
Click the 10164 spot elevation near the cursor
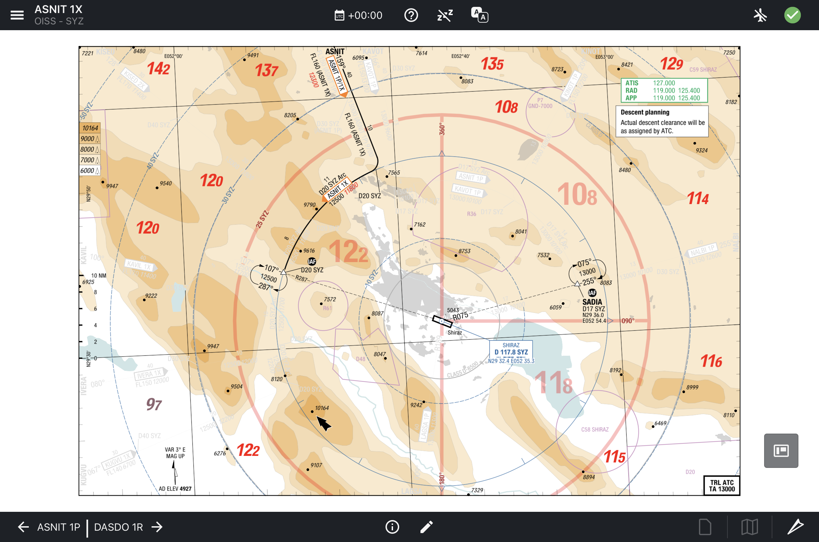point(322,408)
